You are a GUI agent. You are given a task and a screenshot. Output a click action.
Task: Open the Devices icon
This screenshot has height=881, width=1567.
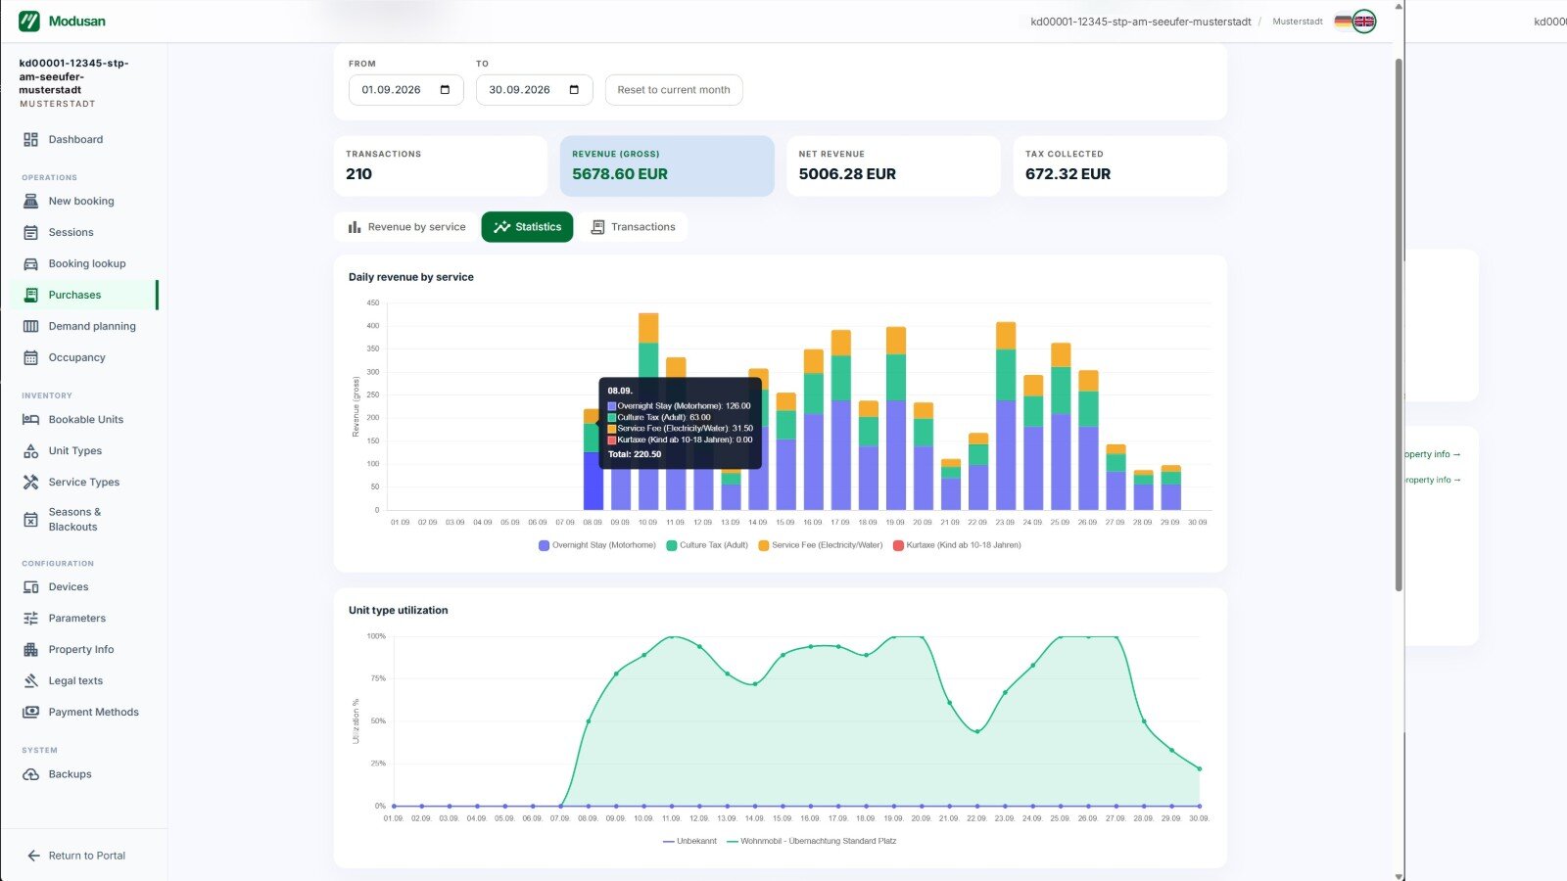point(30,586)
